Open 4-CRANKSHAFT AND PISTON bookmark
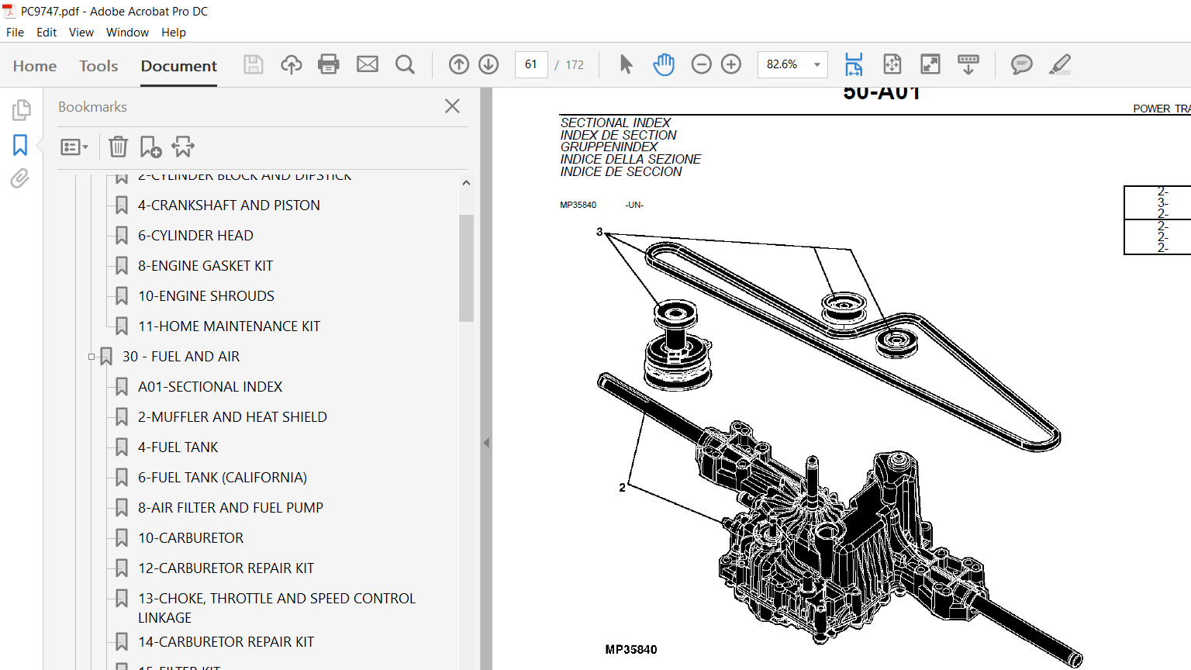 point(229,205)
